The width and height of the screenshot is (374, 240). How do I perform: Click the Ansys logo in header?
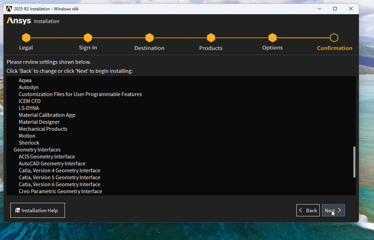click(19, 21)
